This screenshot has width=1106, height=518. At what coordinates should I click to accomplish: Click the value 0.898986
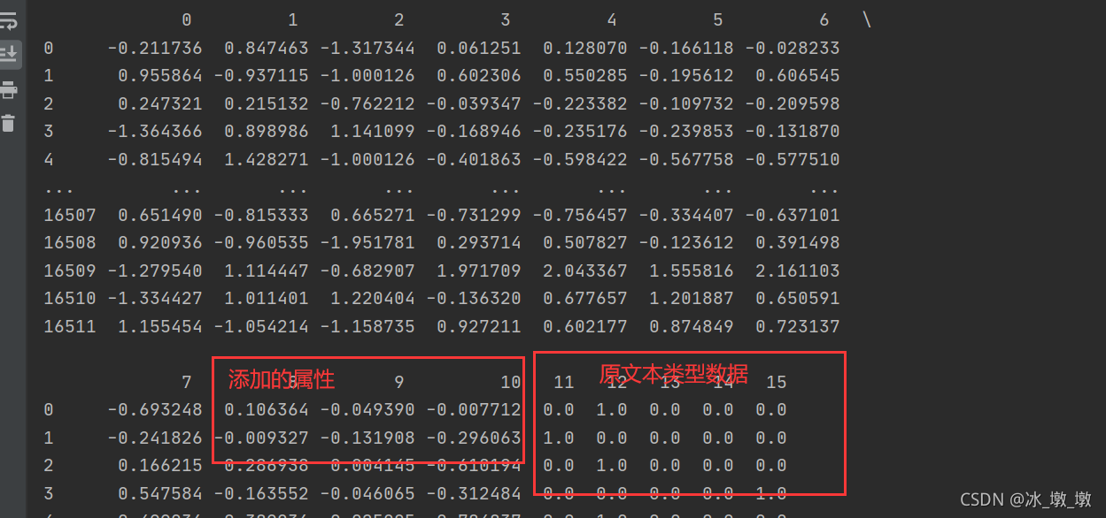point(267,132)
